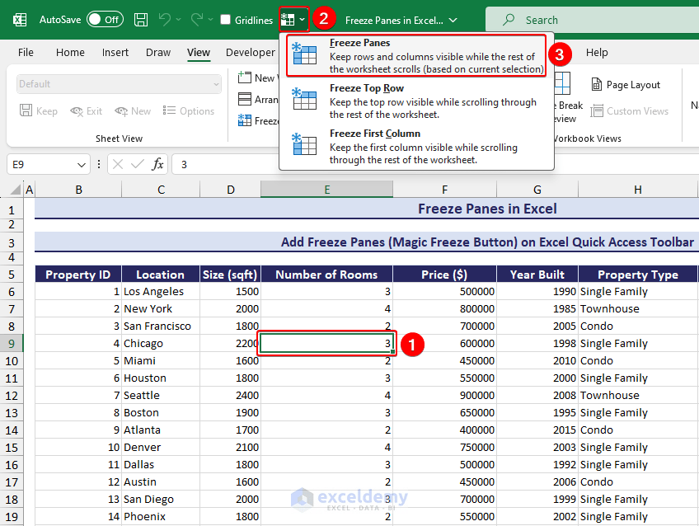
Task: Click the Undo icon
Action: click(x=167, y=19)
